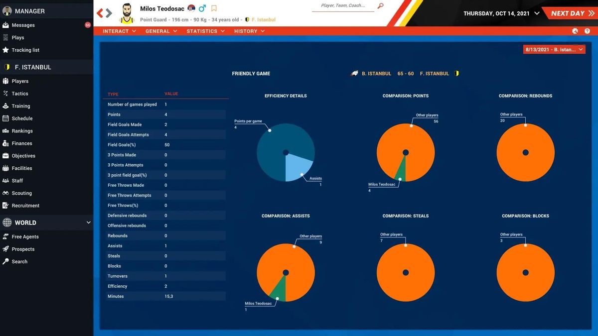Image resolution: width=598 pixels, height=336 pixels.
Task: Open the date dropdown for Thursday, Oct 14
Action: (537, 13)
